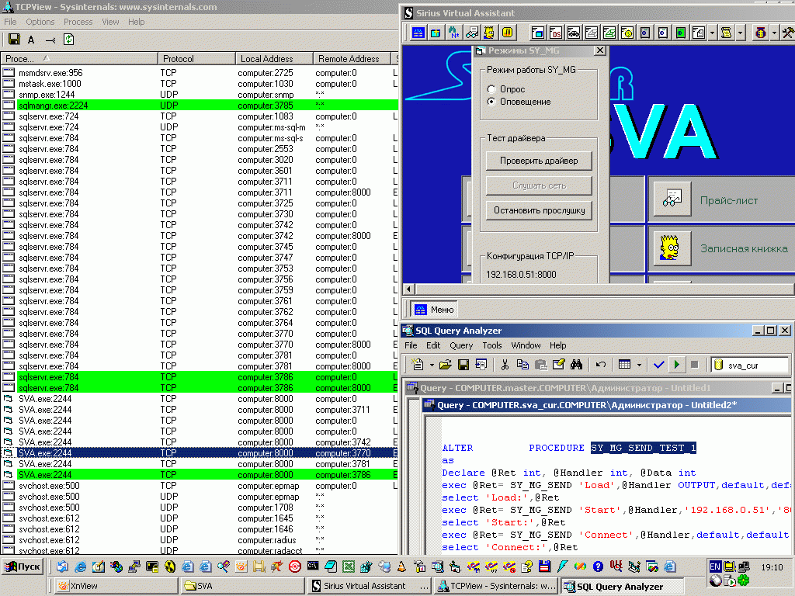Click the 'Меню' button in Sirius
The width and height of the screenshot is (795, 596).
pos(433,309)
